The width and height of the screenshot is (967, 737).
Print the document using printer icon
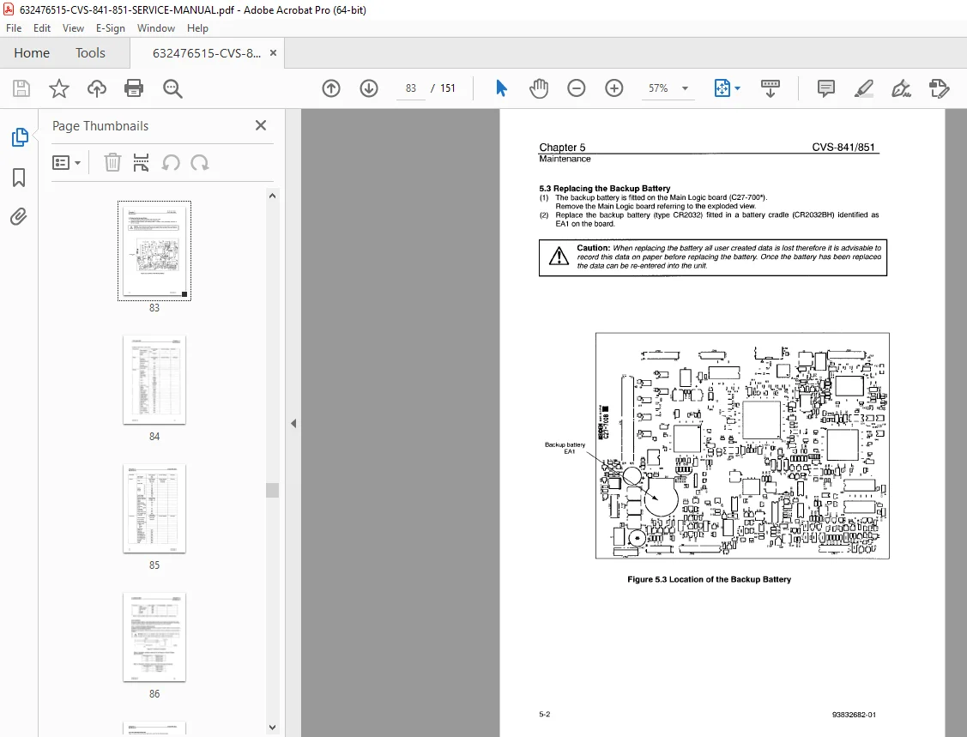pos(134,88)
